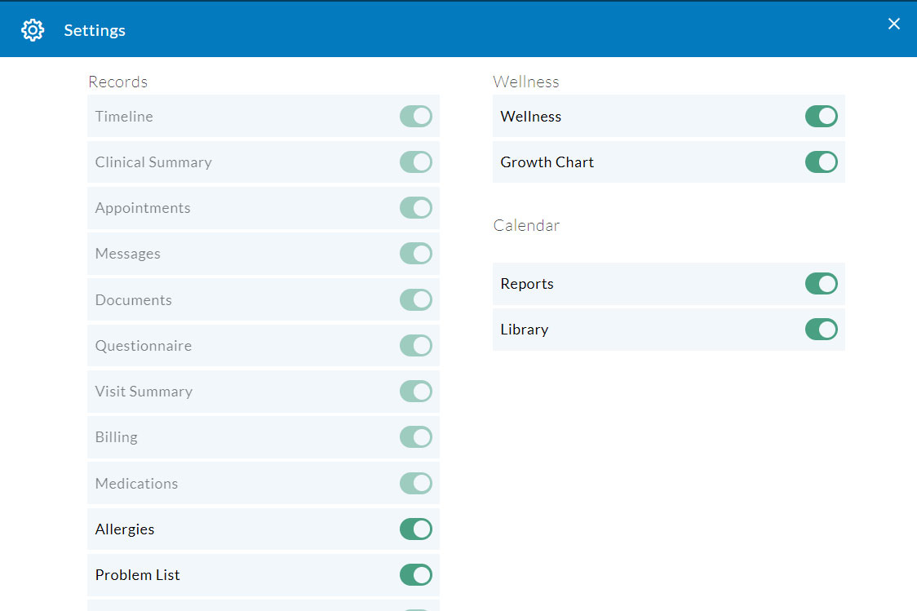Disable the Clinical Summary toggle
The width and height of the screenshot is (917, 611).
coord(415,162)
